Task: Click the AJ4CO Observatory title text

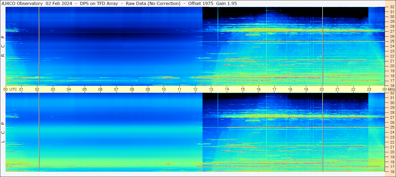Action: click(22, 3)
